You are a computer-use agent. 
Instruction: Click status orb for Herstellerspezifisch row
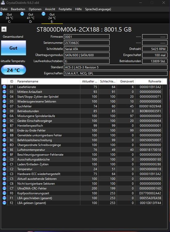point(4,126)
